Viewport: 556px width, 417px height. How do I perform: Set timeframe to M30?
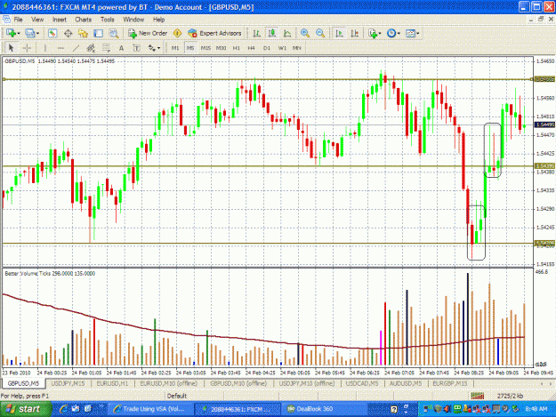click(x=221, y=48)
